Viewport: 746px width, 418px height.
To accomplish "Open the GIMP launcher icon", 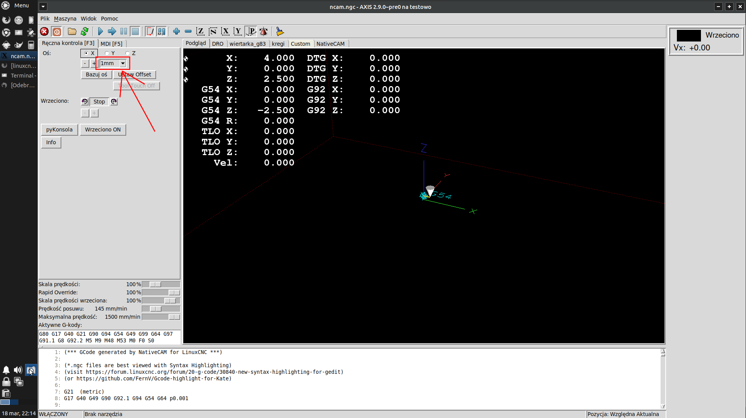I will point(19,45).
